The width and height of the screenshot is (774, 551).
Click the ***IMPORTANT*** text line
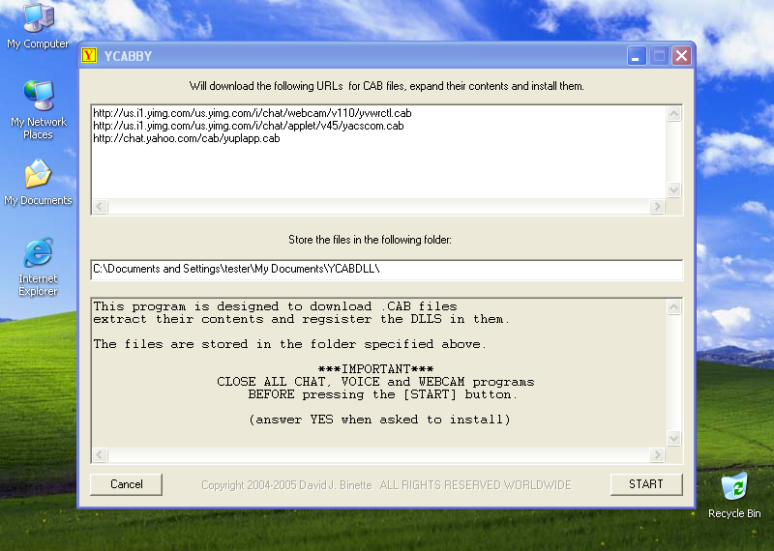tap(375, 369)
